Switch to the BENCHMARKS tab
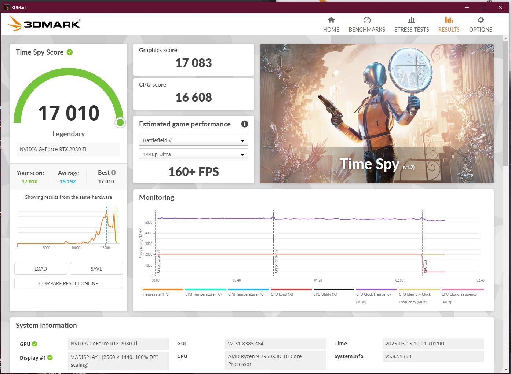Screen dimensions: 511x374 367,25
